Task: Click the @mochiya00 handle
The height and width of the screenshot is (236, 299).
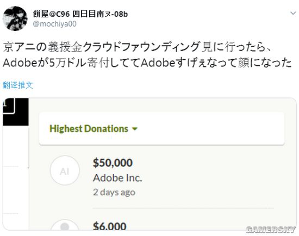Action: pyautogui.click(x=55, y=24)
